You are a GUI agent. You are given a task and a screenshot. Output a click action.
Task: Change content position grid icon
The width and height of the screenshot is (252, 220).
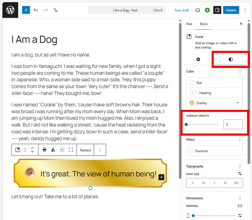tap(62, 150)
